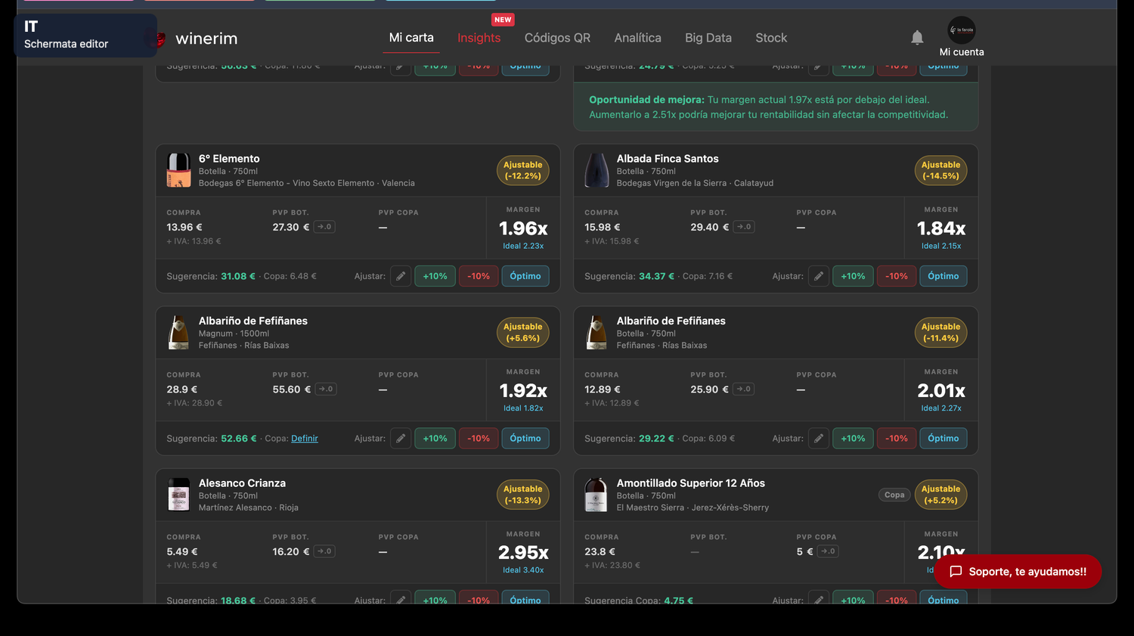Apply Óptimo on the Albariño Magnum card

coord(525,439)
